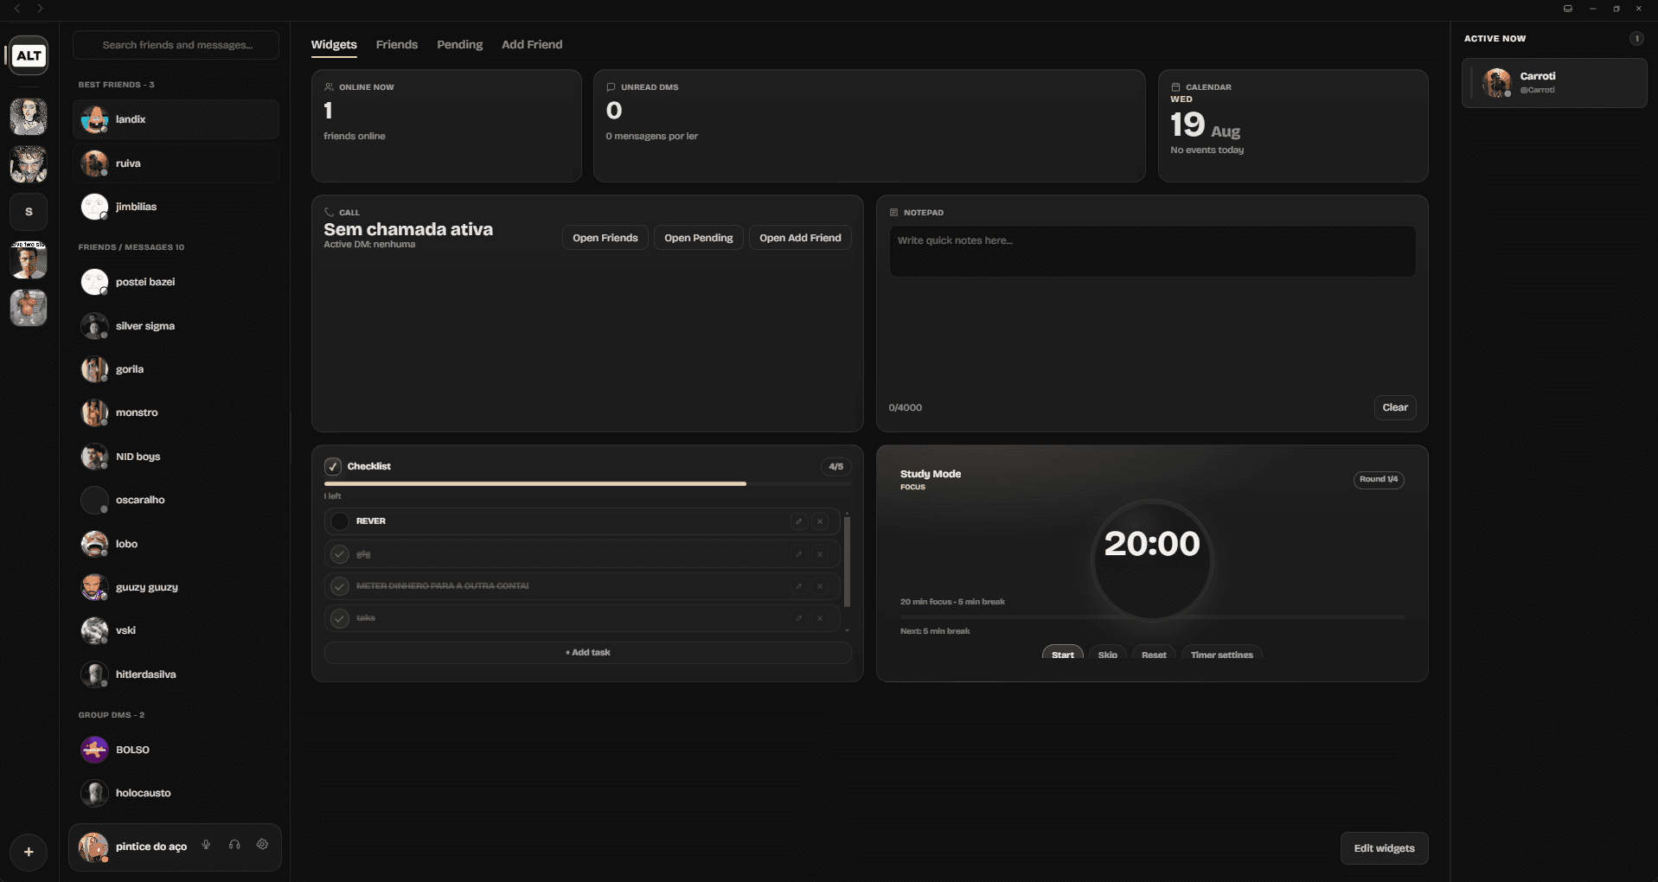This screenshot has height=882, width=1658.
Task: Open the inbox icon in title bar
Action: pos(1568,9)
